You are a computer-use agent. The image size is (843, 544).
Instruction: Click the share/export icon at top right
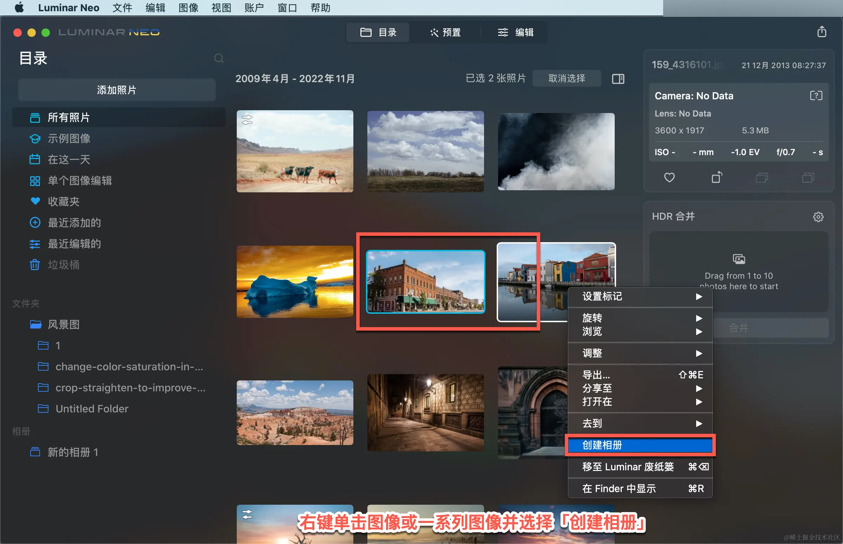pos(822,32)
